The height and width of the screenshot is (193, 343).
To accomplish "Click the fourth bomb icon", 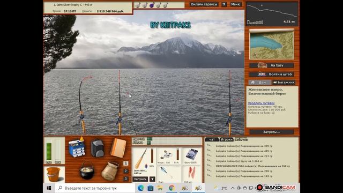I will click(159, 5).
